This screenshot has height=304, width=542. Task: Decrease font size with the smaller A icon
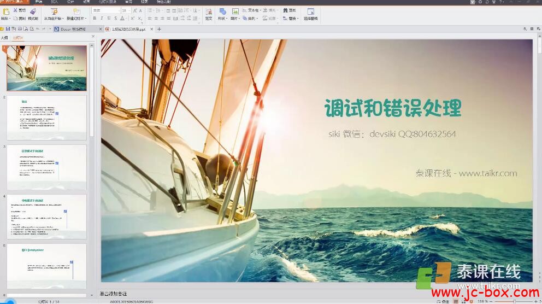pos(140,11)
